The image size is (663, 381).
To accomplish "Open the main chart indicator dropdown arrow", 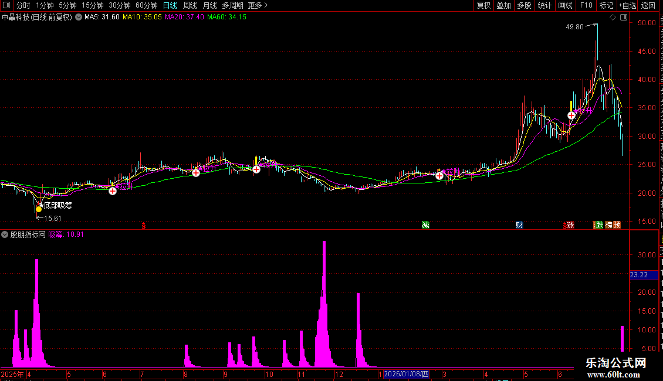I will click(79, 18).
